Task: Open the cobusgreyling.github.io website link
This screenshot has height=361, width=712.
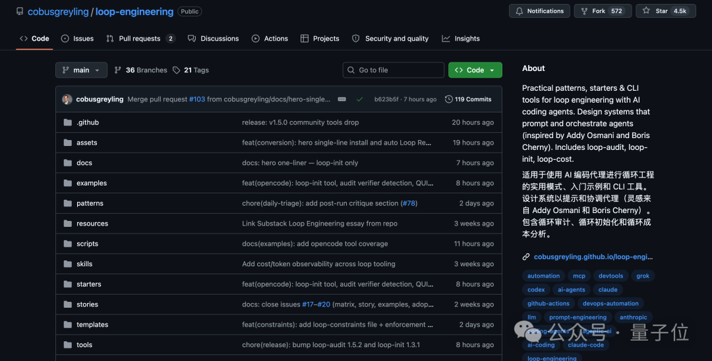Action: (x=593, y=257)
